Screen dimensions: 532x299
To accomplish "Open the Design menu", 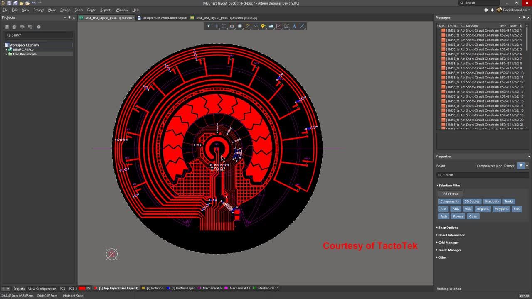I will coord(65,10).
